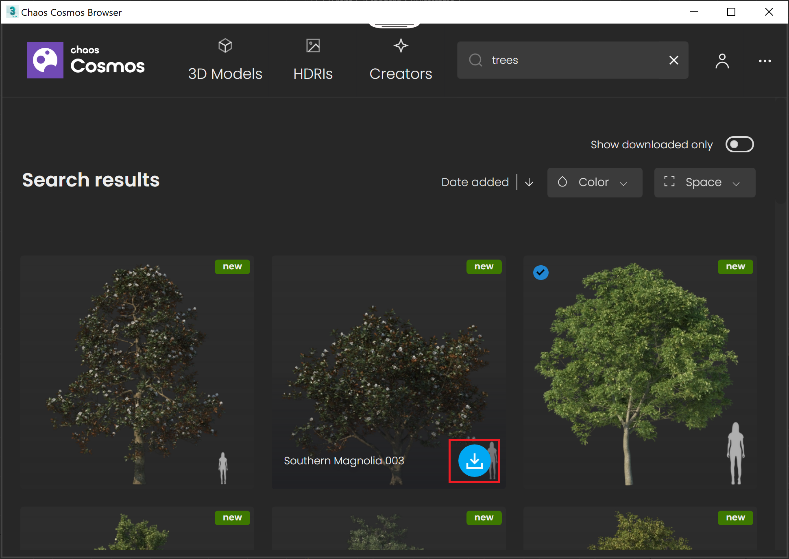The height and width of the screenshot is (559, 789).
Task: Click the search magnifier icon
Action: click(x=475, y=60)
